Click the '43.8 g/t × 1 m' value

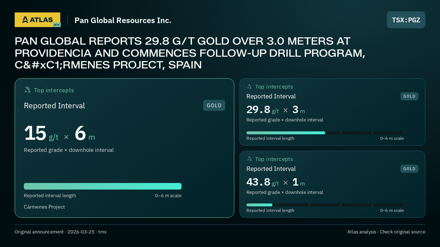(276, 182)
